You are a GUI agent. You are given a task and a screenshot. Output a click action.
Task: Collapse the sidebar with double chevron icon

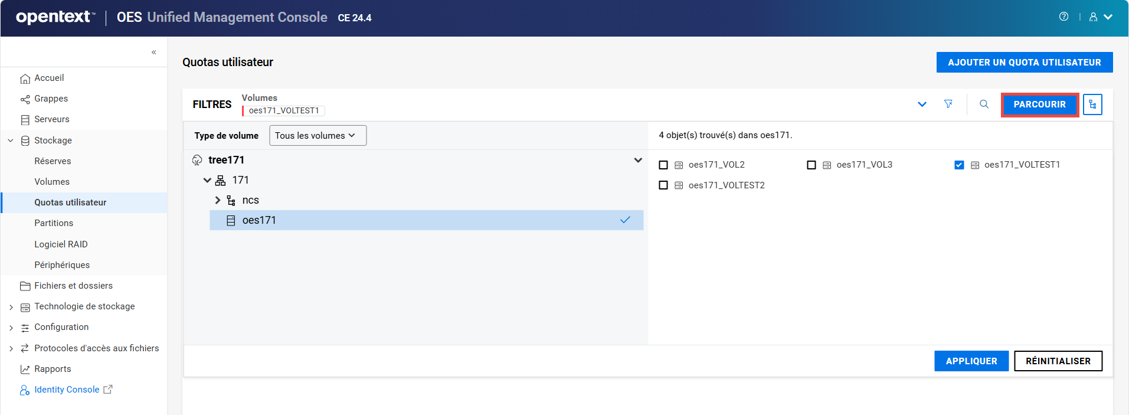click(153, 52)
